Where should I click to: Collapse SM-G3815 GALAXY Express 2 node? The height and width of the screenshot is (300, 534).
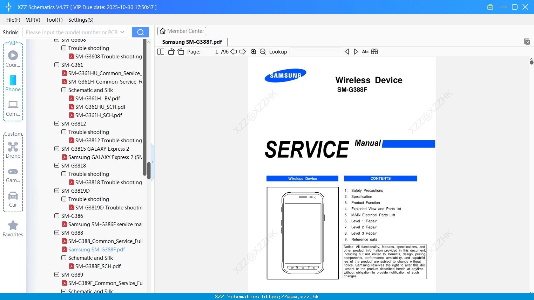point(57,149)
